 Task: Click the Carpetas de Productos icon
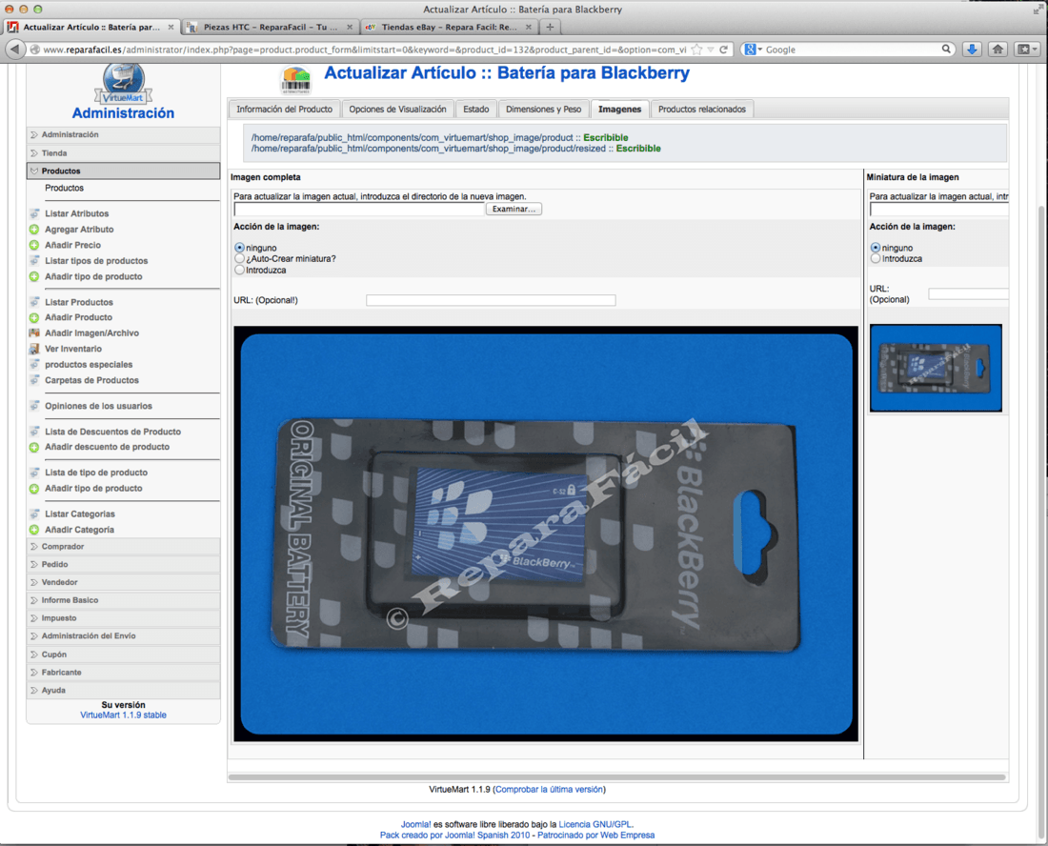click(34, 380)
